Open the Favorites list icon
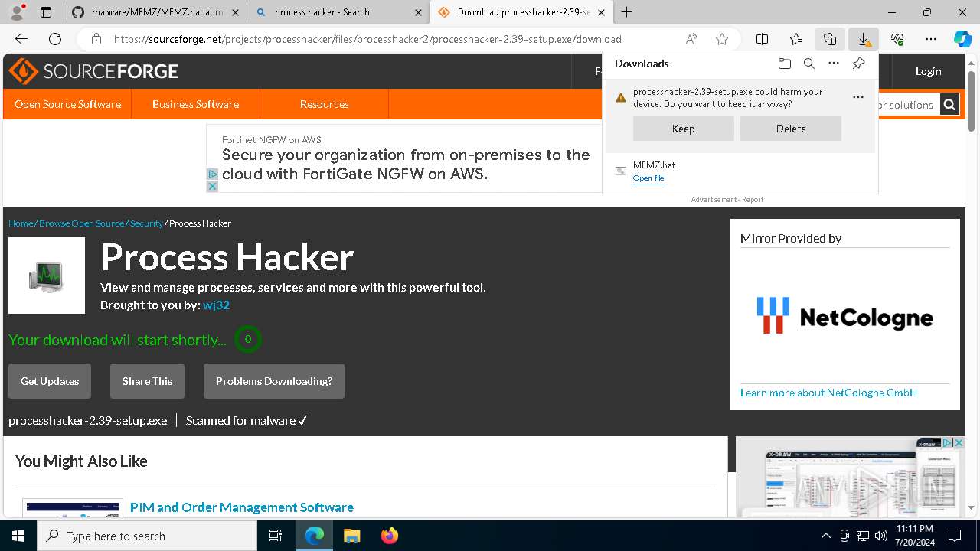 (796, 39)
